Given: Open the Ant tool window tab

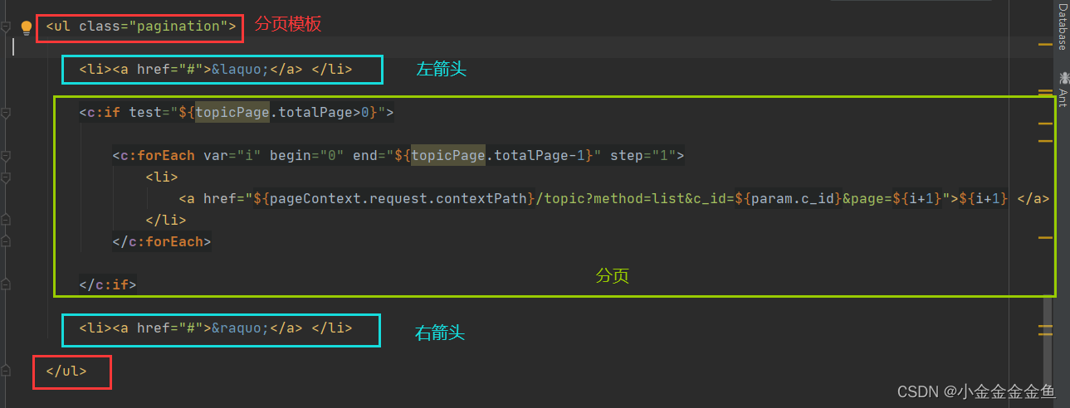Looking at the screenshot, I should pyautogui.click(x=1062, y=96).
